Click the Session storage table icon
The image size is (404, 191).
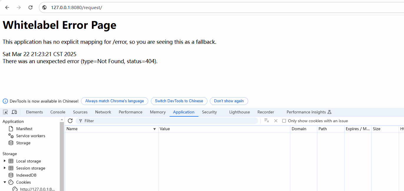click(11, 168)
